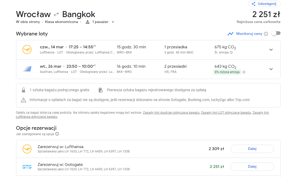Click the info icon beside Śr. emisja
Image resolution: width=301 pixels, height=177 pixels.
coord(231,52)
